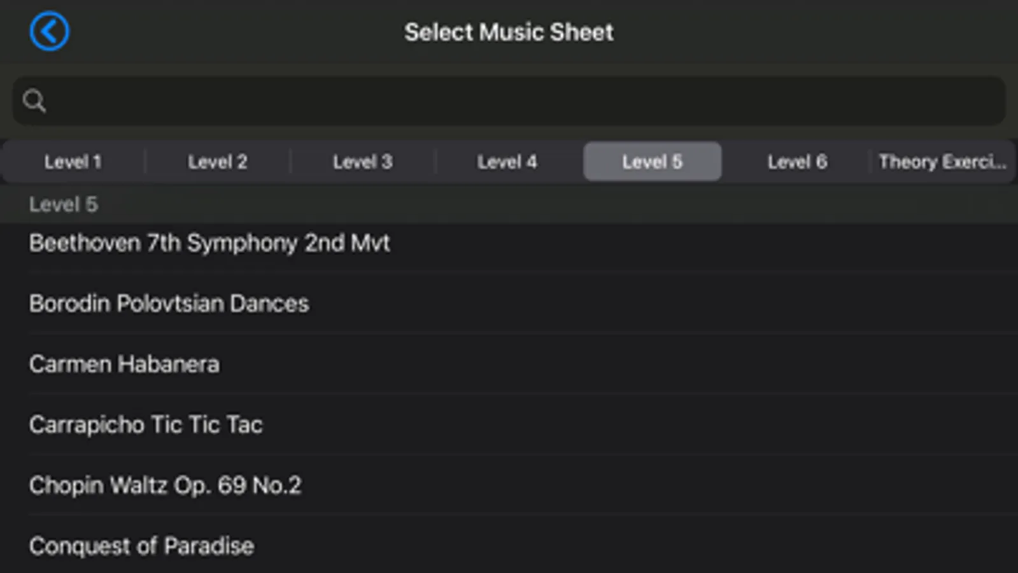The height and width of the screenshot is (573, 1018).
Task: Click the divider between Level 1 and Level 2
Action: [145, 162]
